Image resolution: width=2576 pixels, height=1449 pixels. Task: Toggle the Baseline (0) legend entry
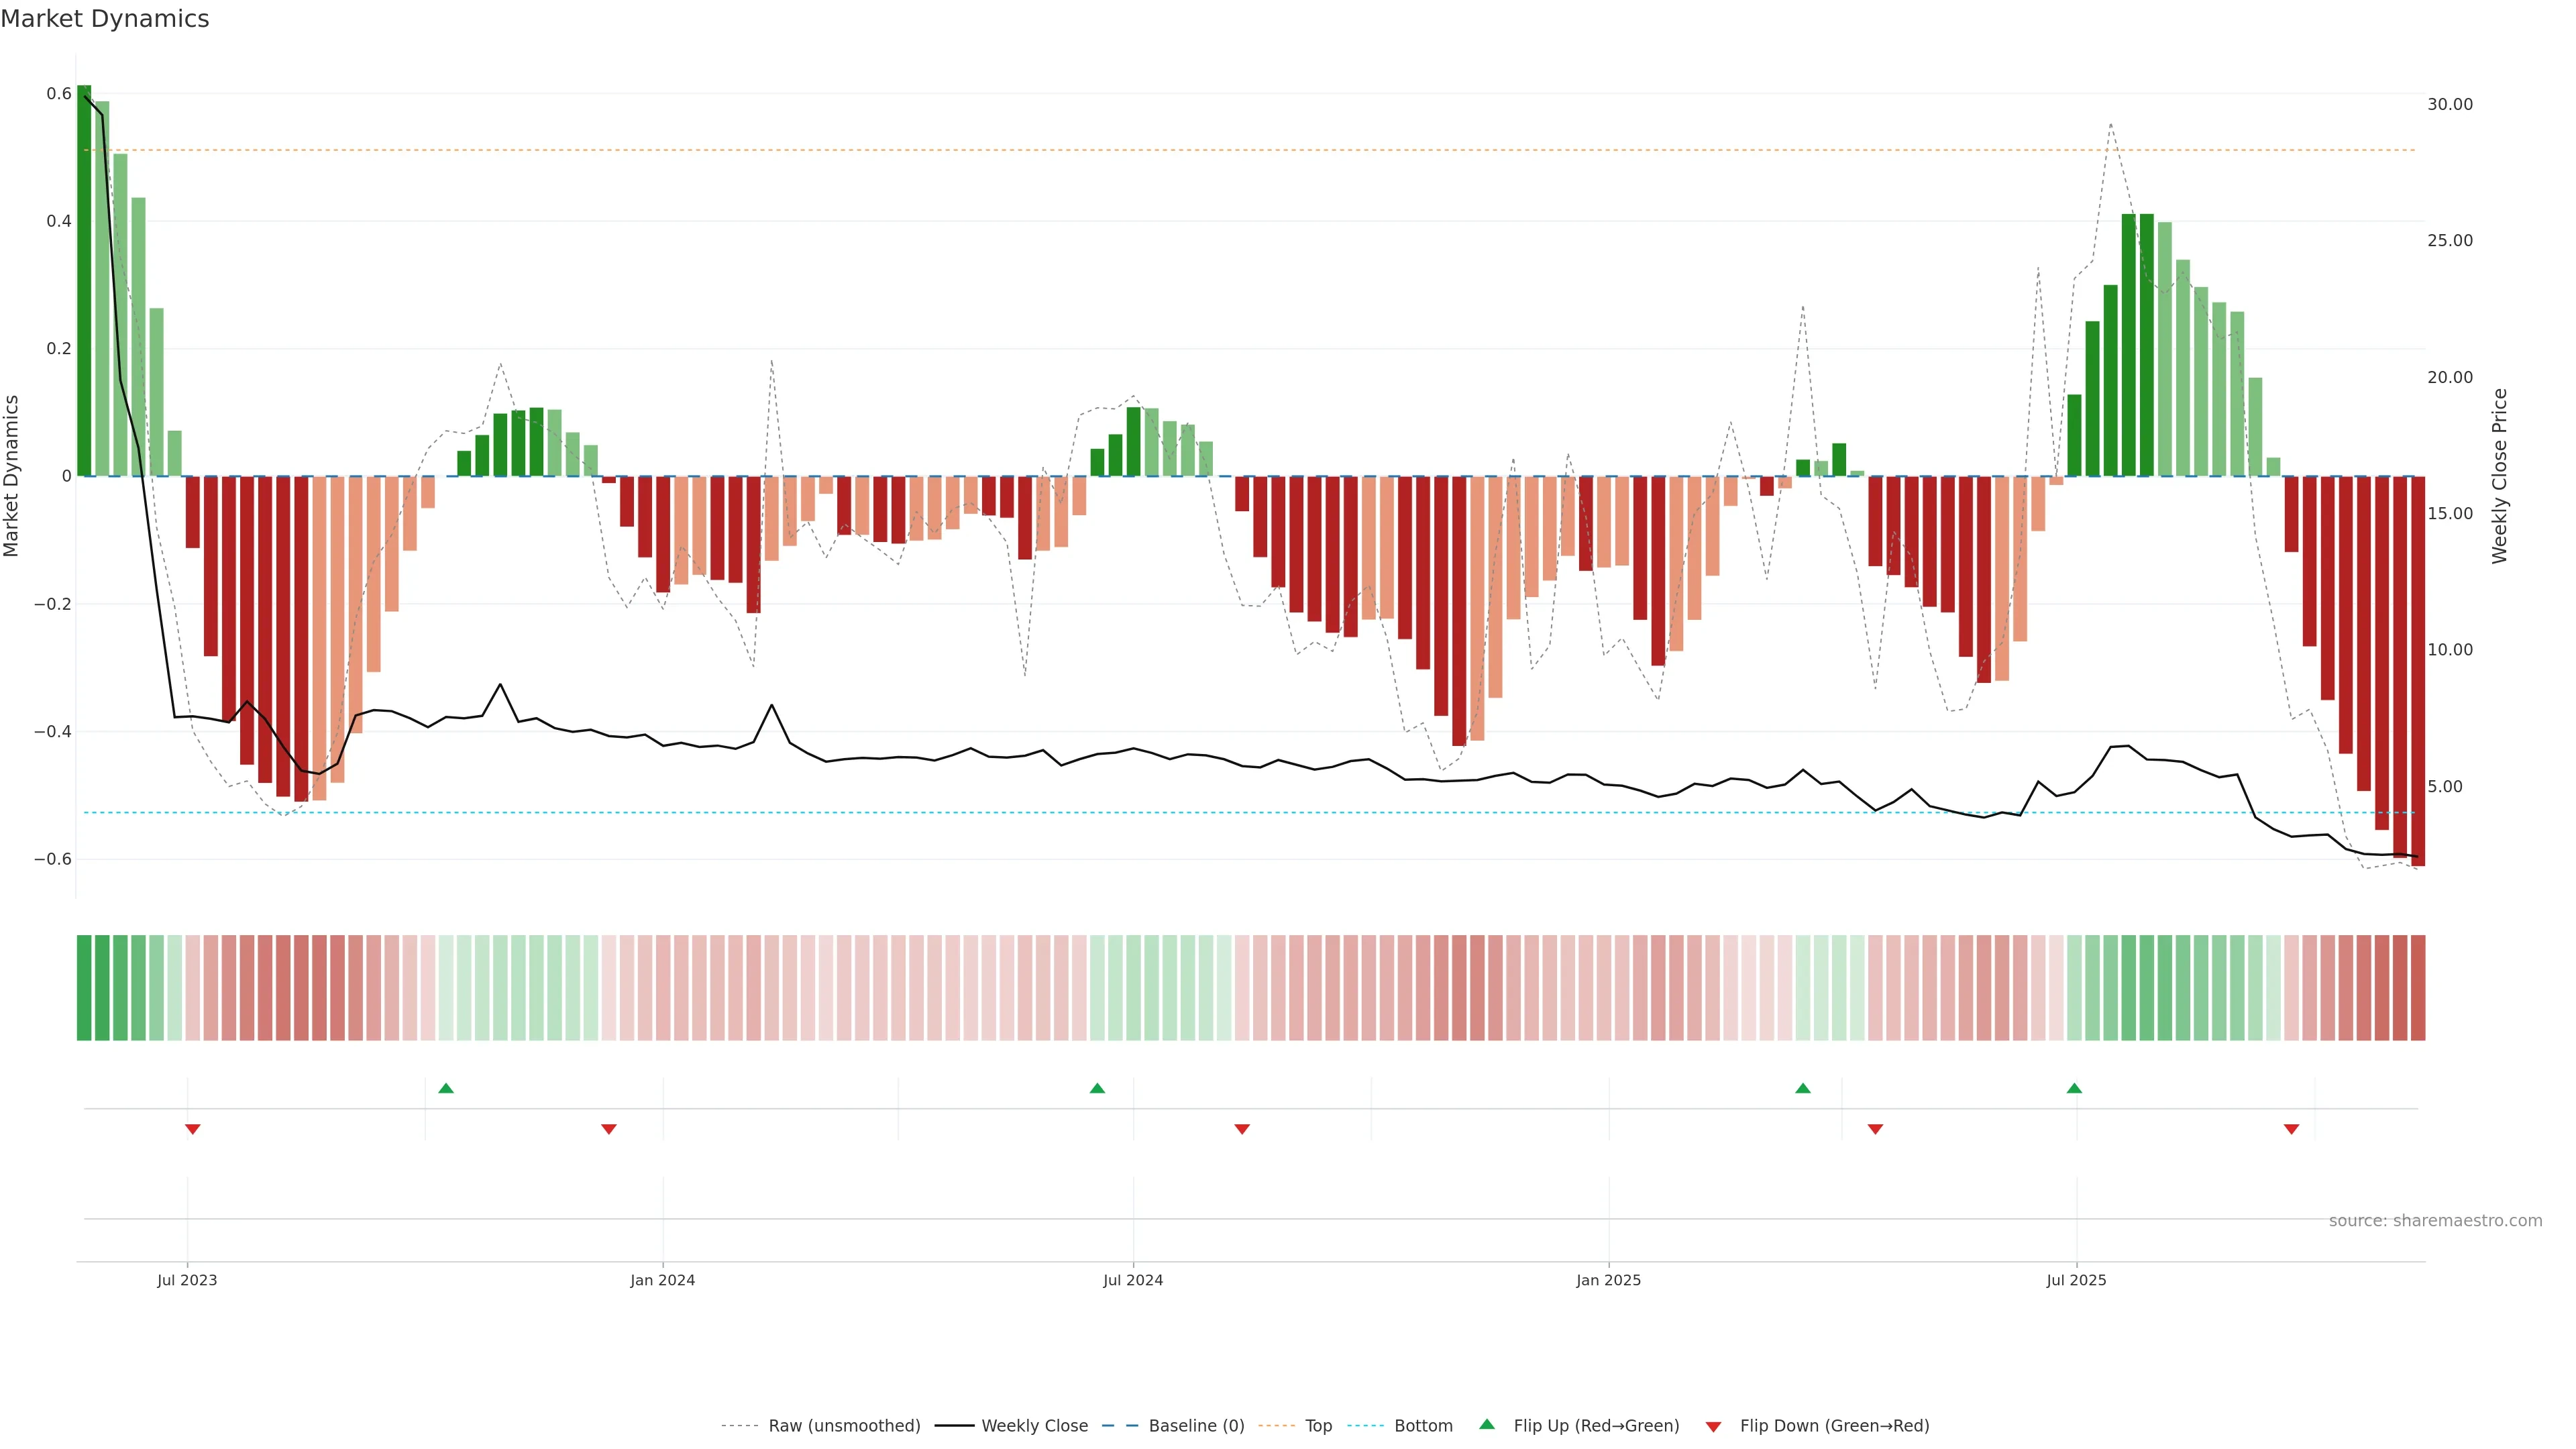click(1196, 1426)
